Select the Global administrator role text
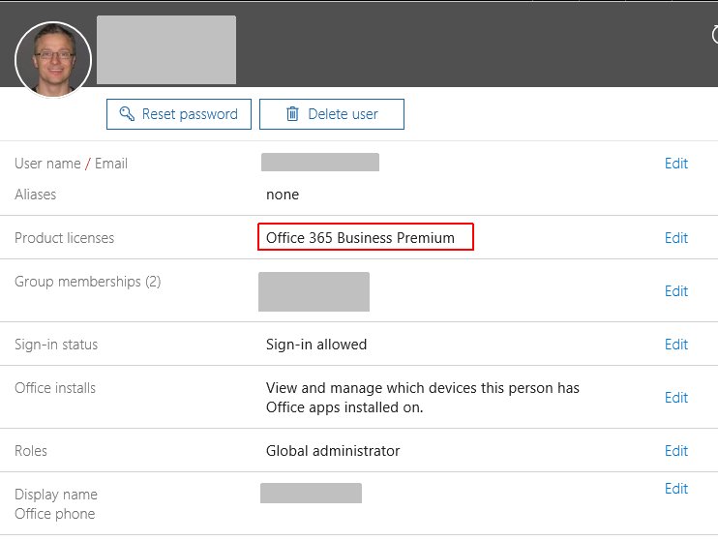 click(x=333, y=451)
